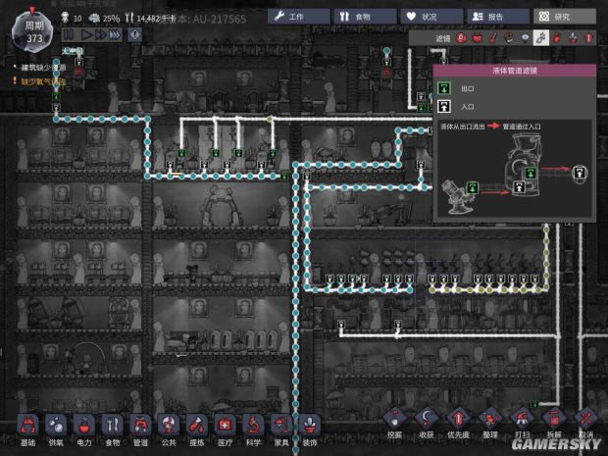Set game speed to fastest
This screenshot has height=456, width=608.
114,34
